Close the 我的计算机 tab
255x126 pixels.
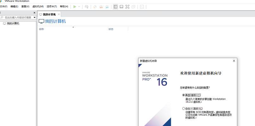pos(59,14)
